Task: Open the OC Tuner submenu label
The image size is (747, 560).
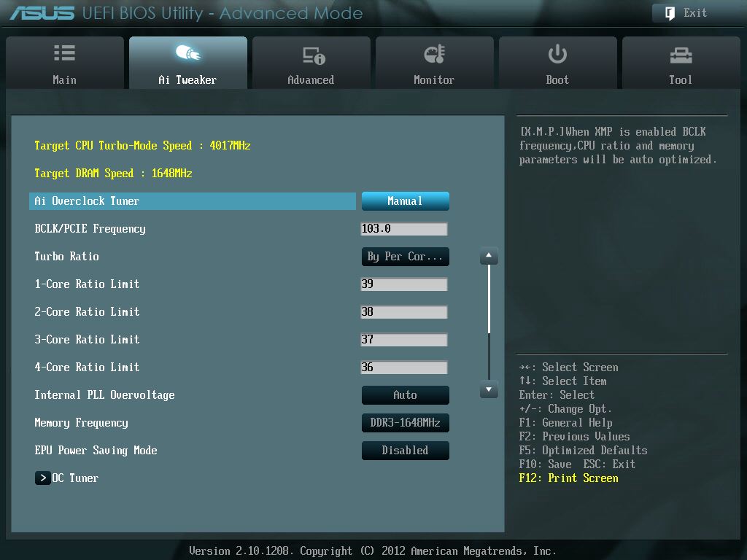Action: click(75, 478)
